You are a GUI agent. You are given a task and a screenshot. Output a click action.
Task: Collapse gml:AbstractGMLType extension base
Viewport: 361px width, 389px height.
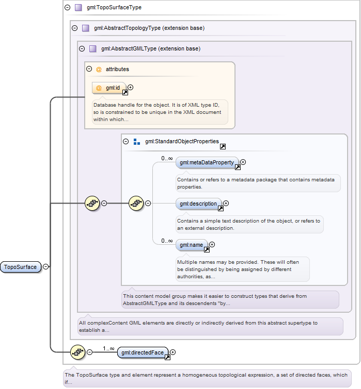[x=82, y=48]
